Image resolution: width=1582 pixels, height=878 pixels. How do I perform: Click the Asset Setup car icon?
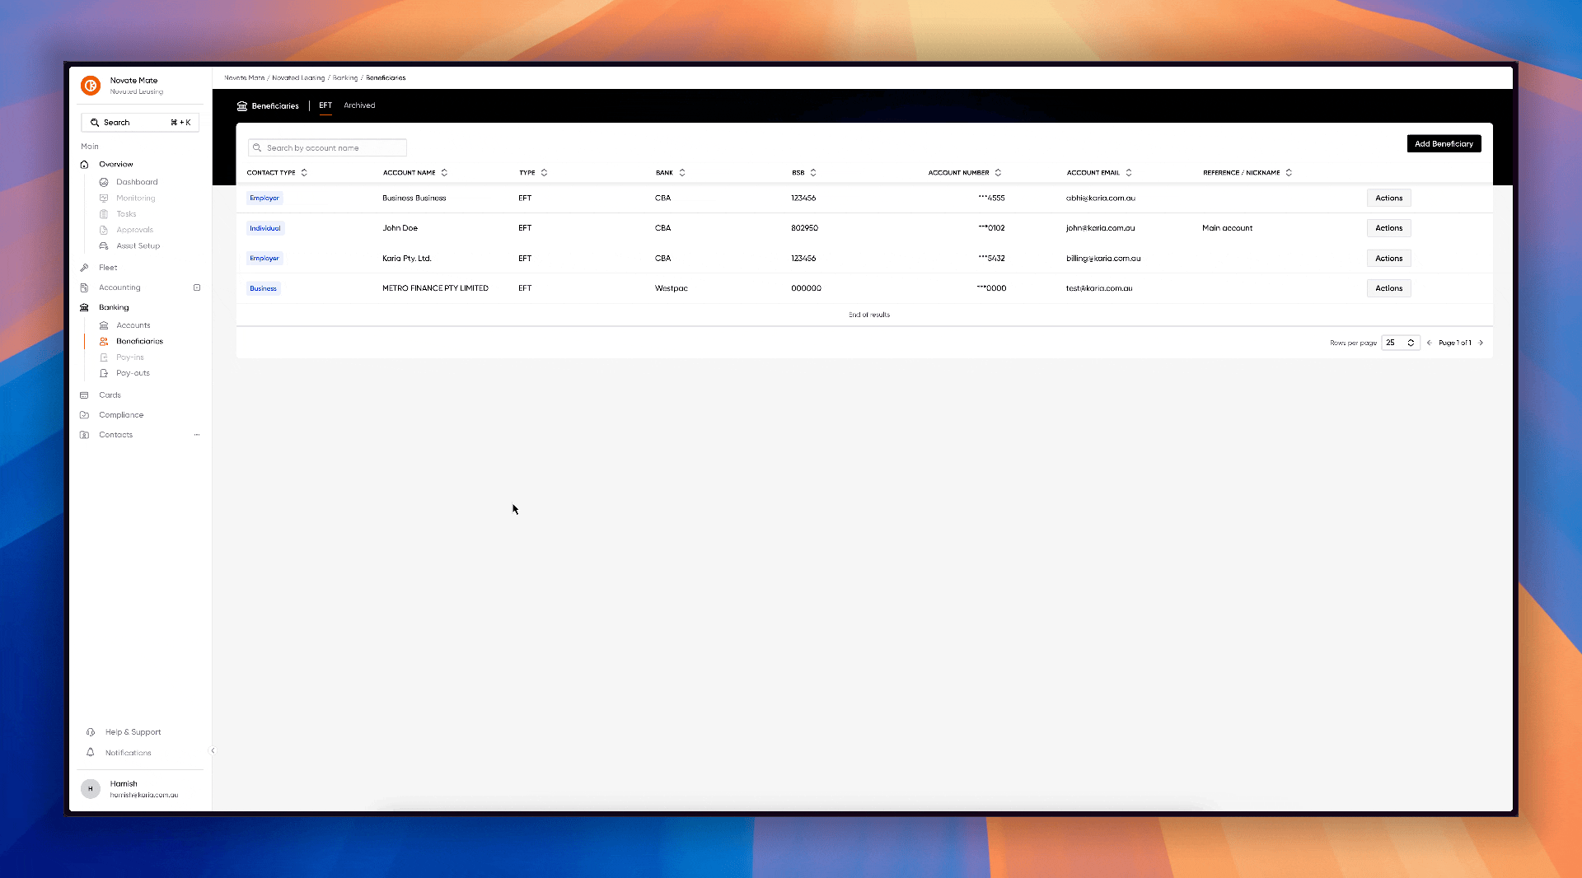coord(104,245)
